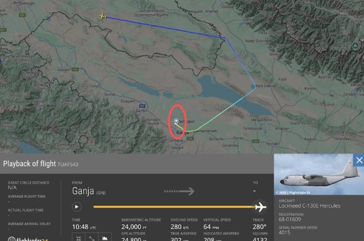
Task: Close the aircraft photo panel
Action: click(359, 160)
